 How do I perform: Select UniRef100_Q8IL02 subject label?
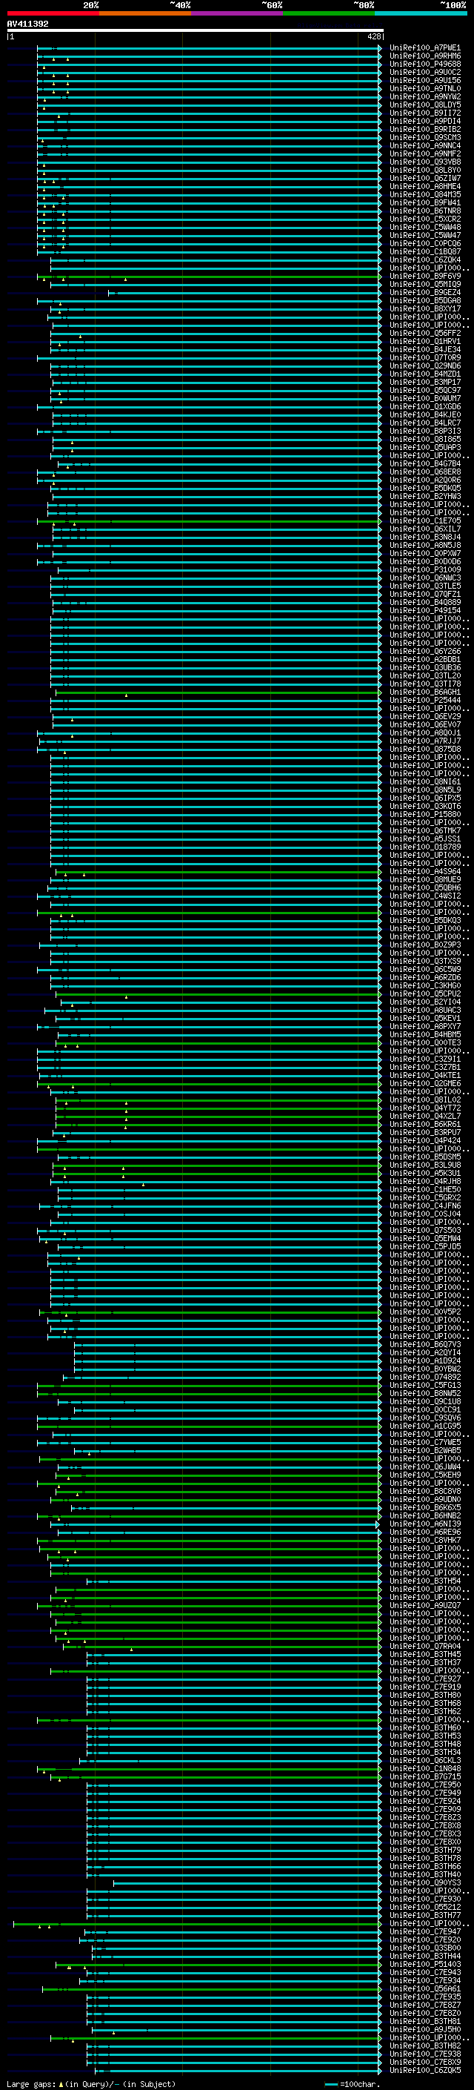click(x=424, y=1100)
